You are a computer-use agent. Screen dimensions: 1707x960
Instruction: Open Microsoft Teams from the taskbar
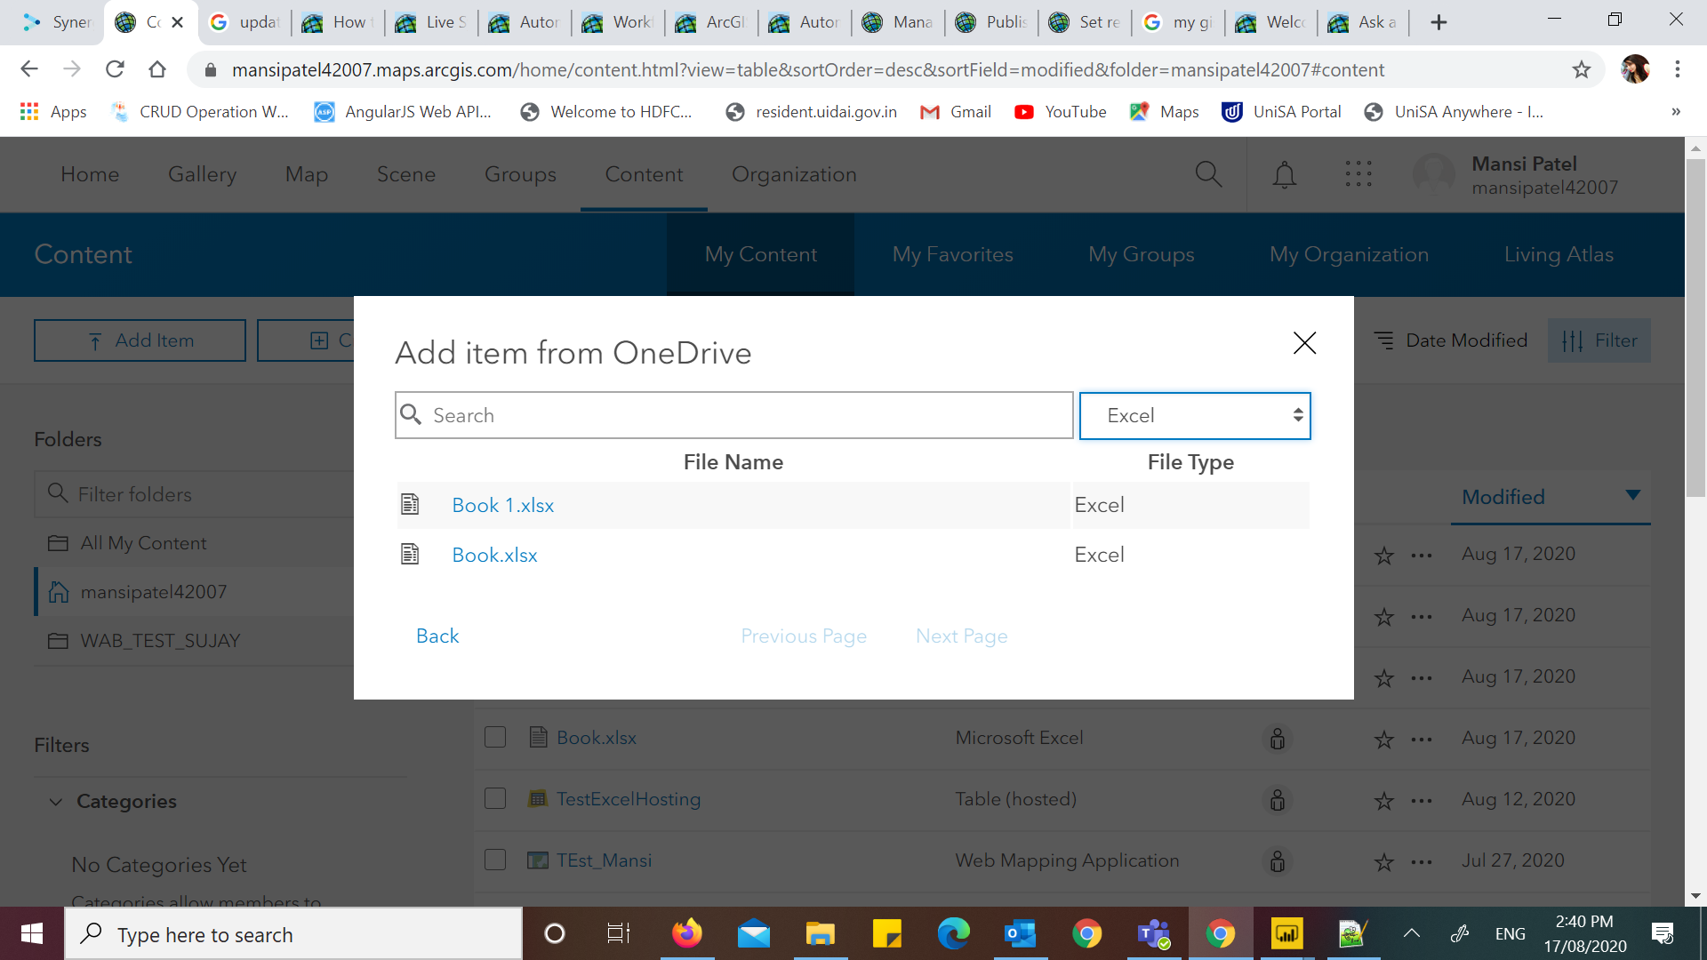click(x=1154, y=933)
